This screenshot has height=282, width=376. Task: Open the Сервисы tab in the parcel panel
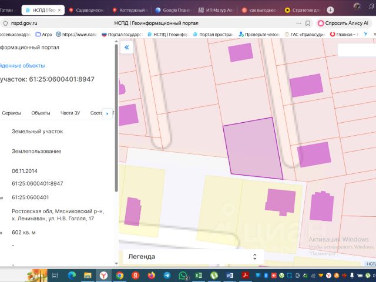point(11,113)
